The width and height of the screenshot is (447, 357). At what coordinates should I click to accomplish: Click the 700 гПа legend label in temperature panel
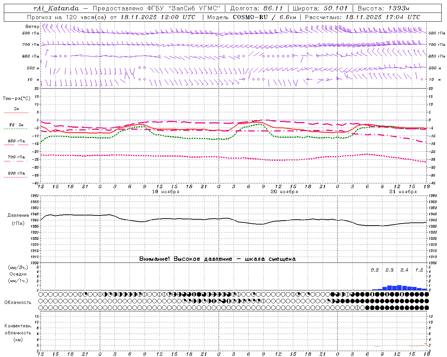tap(16, 157)
